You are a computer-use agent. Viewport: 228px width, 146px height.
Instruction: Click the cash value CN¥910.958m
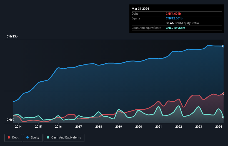[175, 28]
